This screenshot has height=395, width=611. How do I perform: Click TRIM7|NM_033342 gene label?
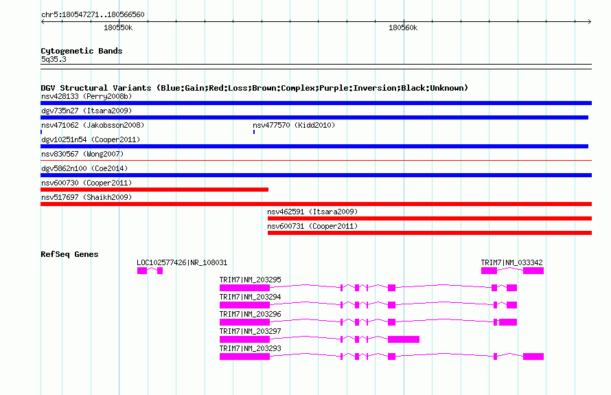[511, 263]
